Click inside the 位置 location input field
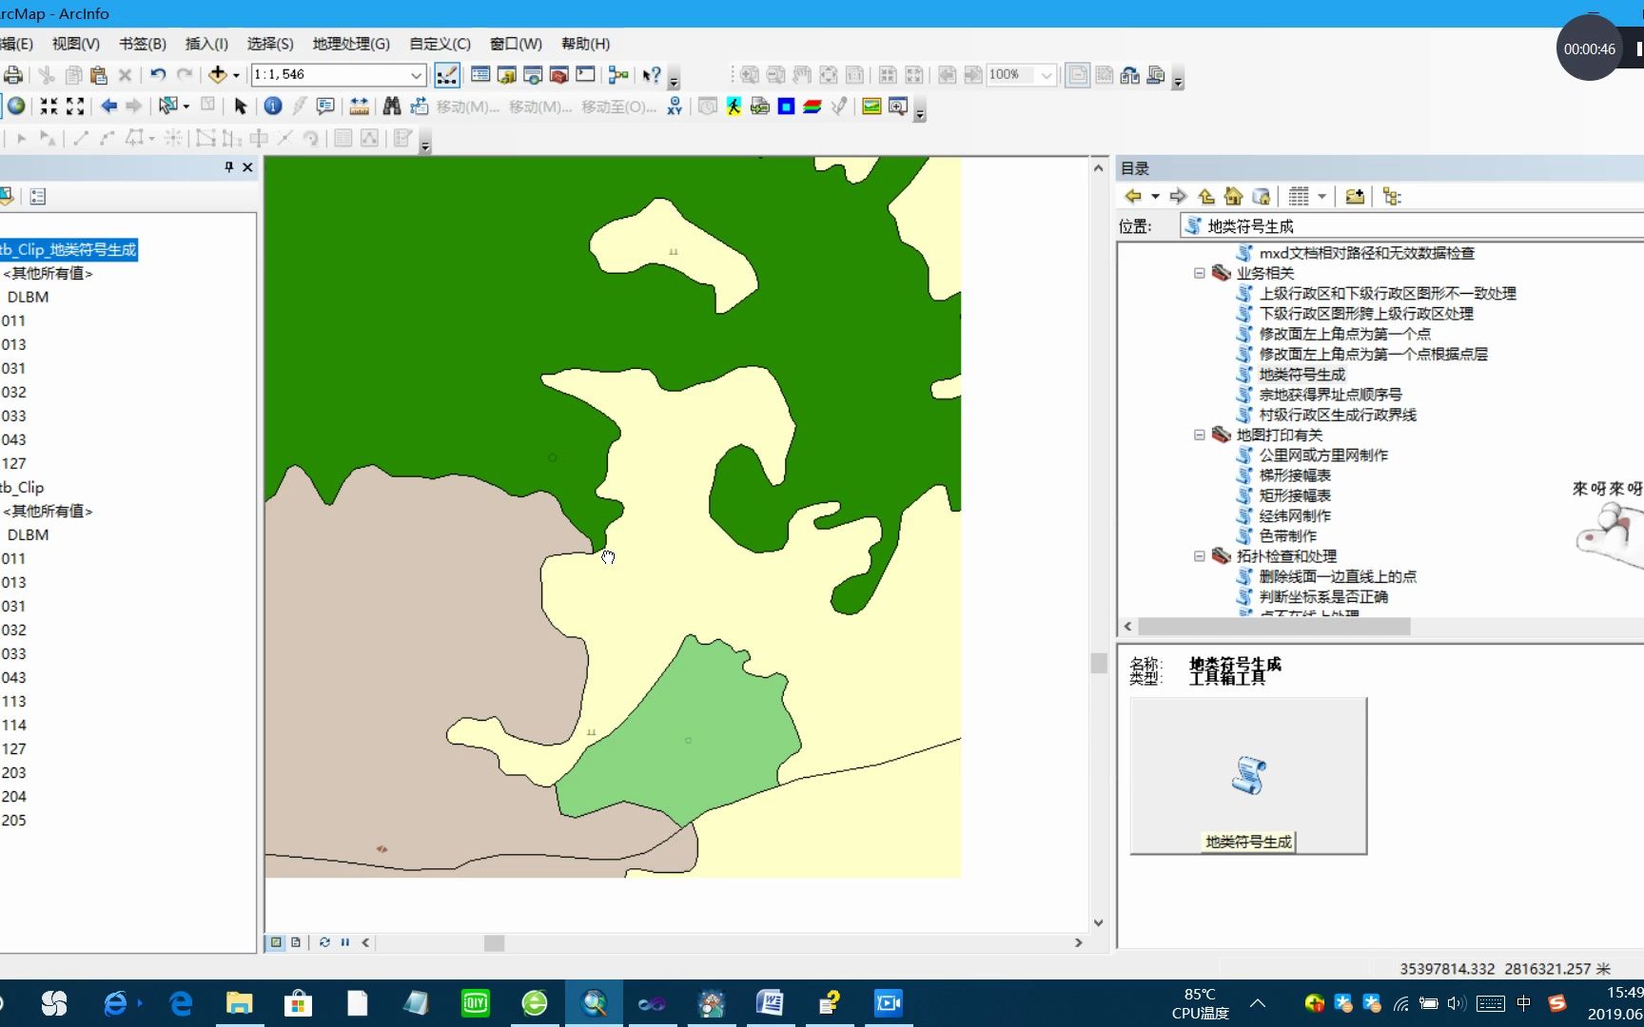Image resolution: width=1644 pixels, height=1027 pixels. (1408, 225)
